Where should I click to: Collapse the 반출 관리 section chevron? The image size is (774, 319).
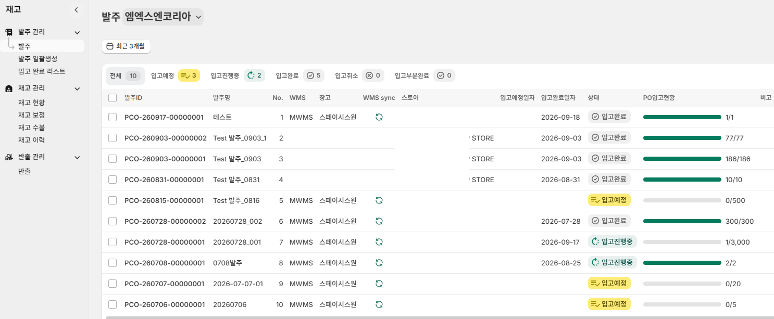click(77, 157)
